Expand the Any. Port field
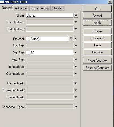 [x=76, y=59]
